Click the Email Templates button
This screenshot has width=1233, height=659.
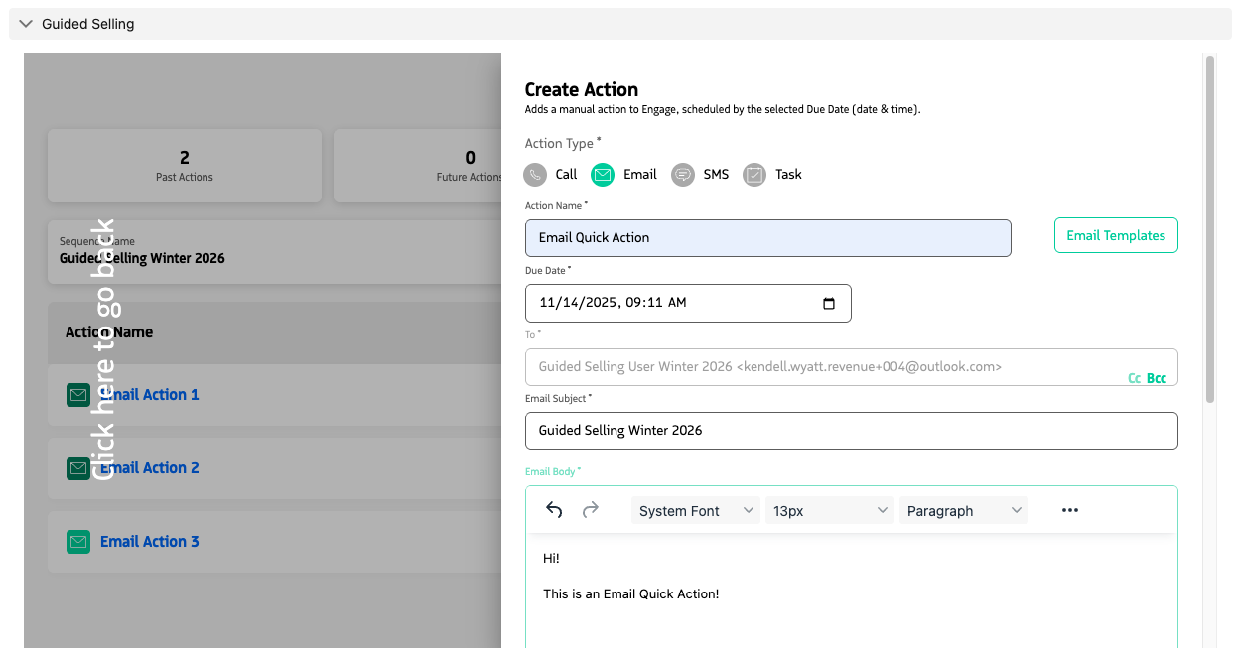[1116, 235]
